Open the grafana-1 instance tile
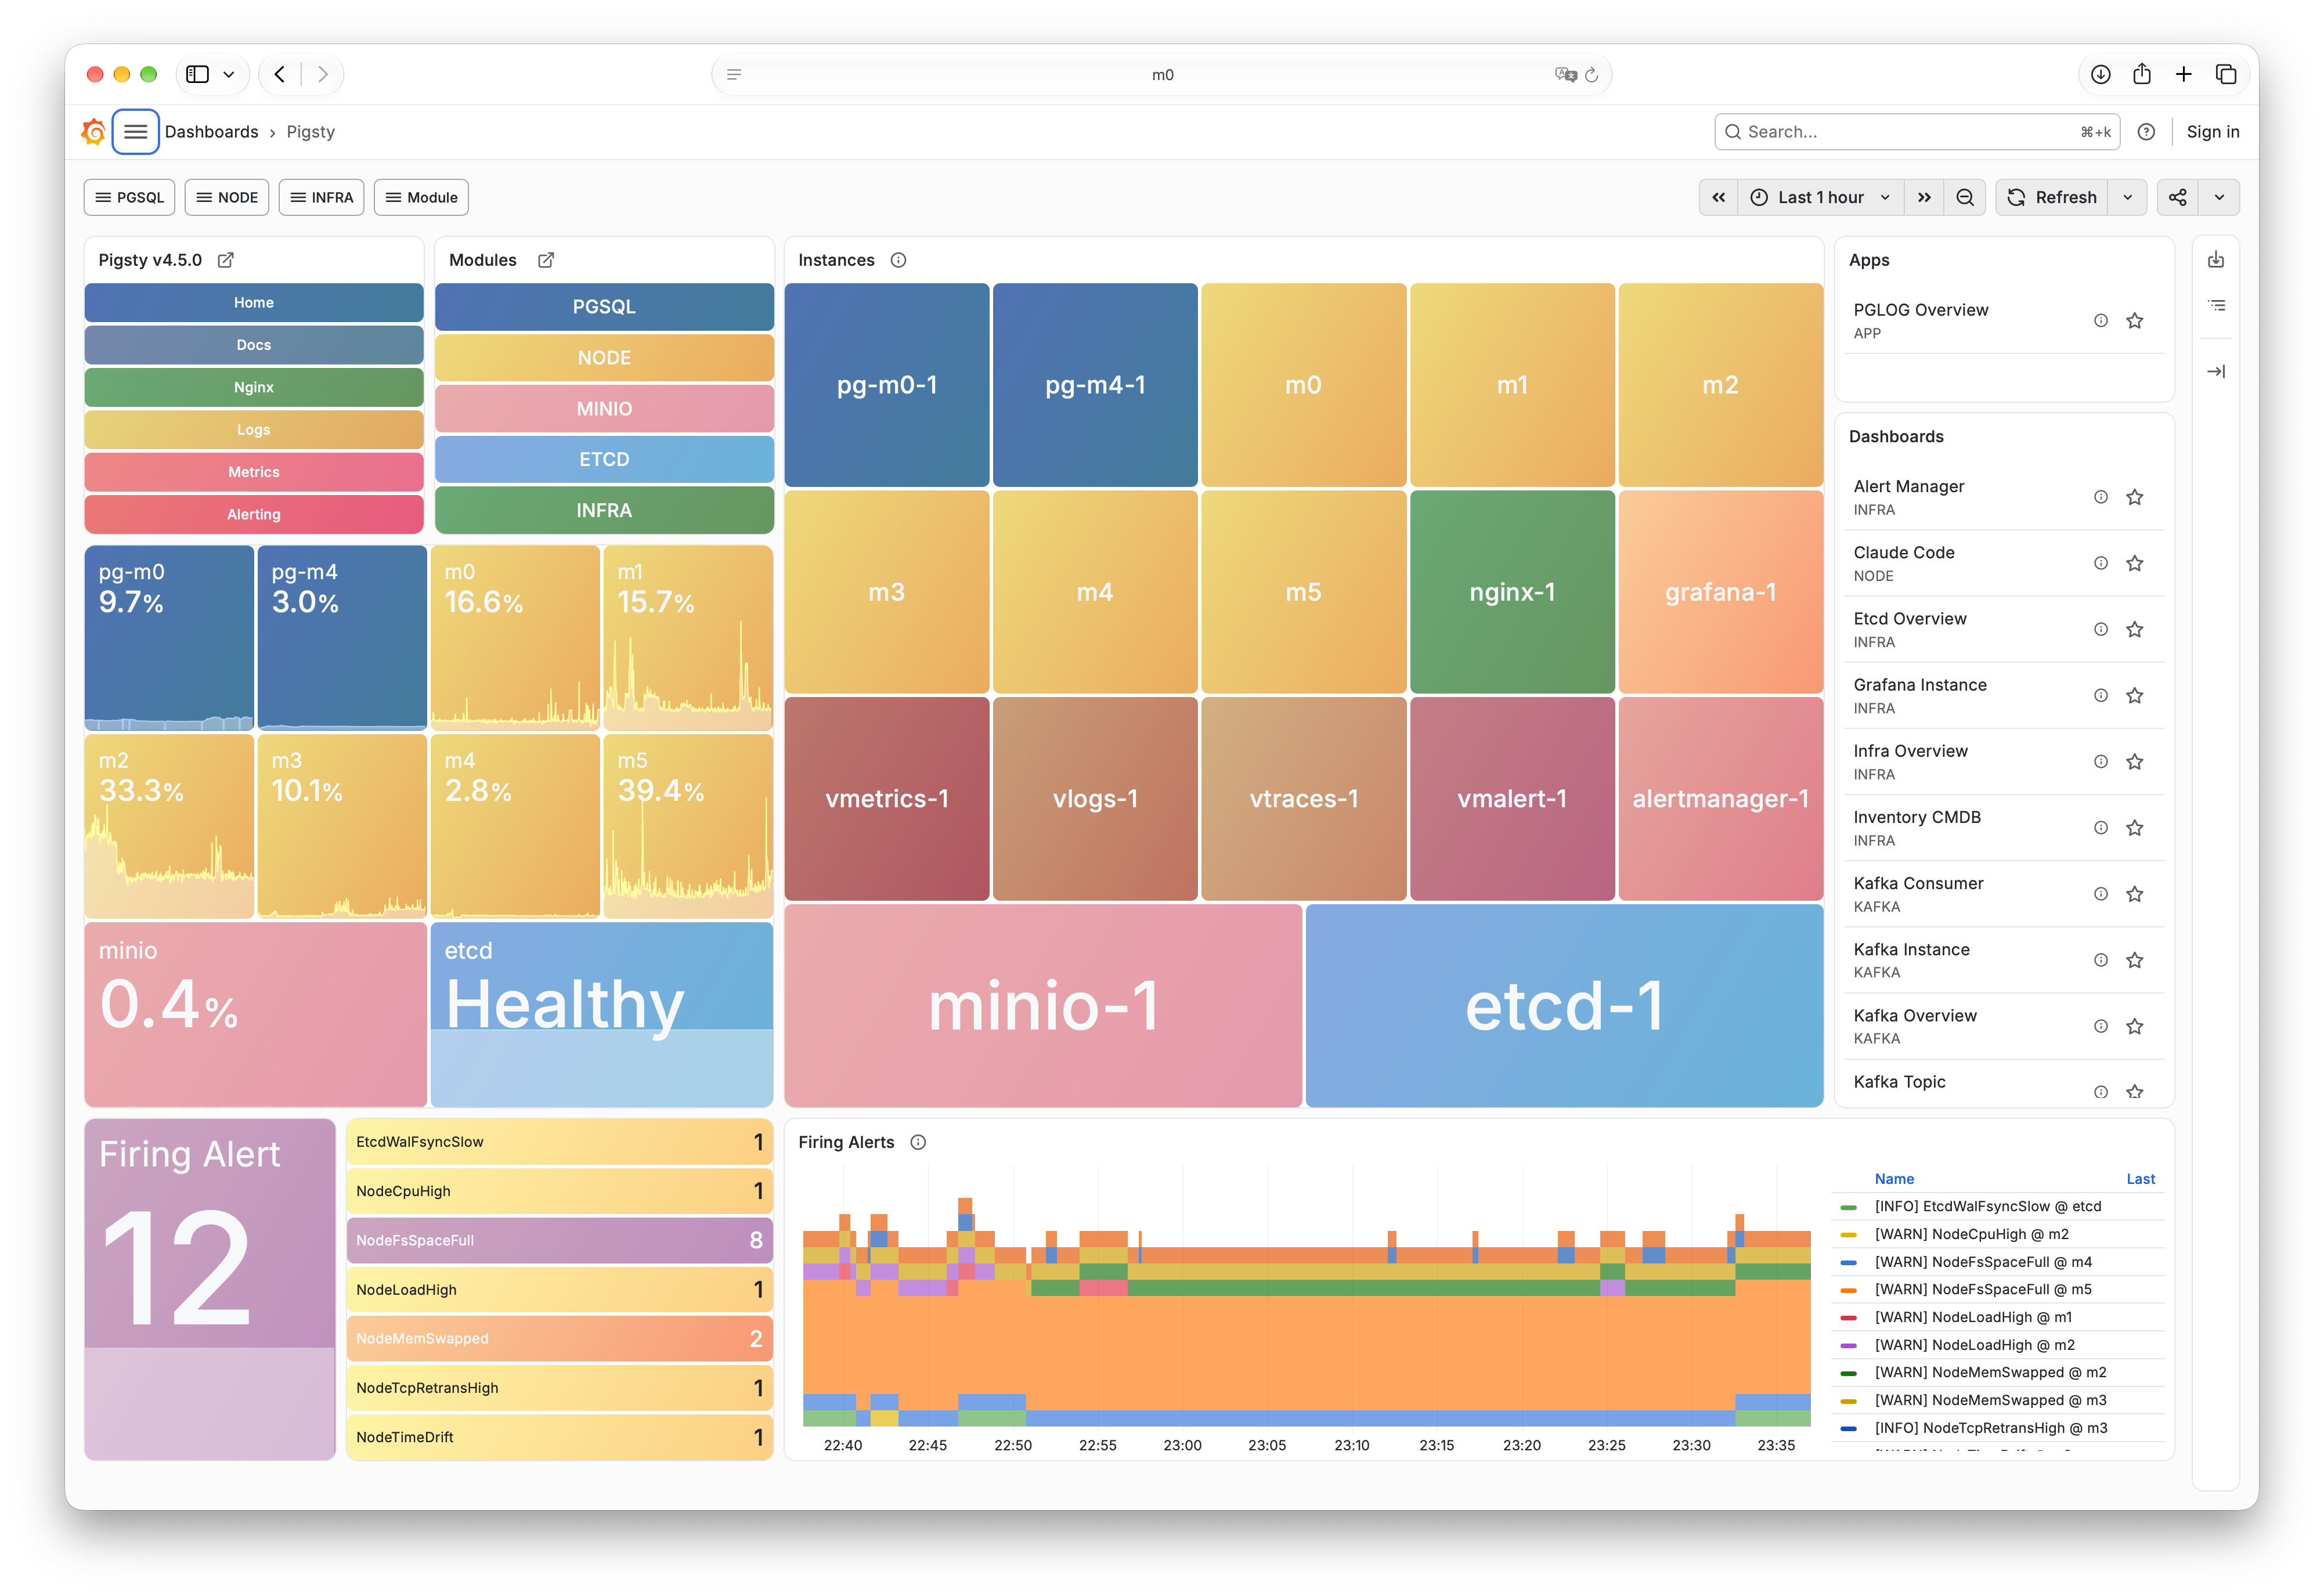The width and height of the screenshot is (2324, 1596). click(1720, 592)
